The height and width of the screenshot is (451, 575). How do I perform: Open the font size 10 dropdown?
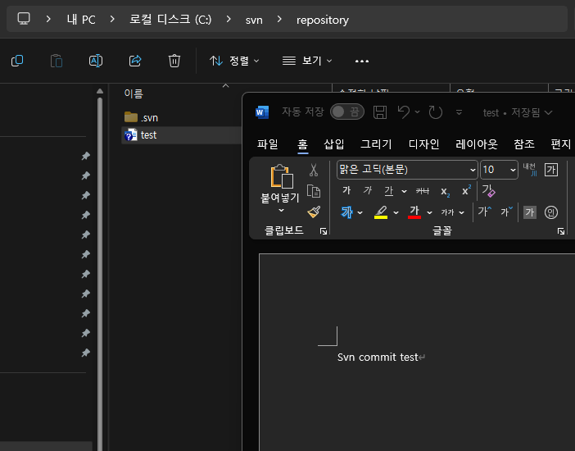click(x=513, y=170)
